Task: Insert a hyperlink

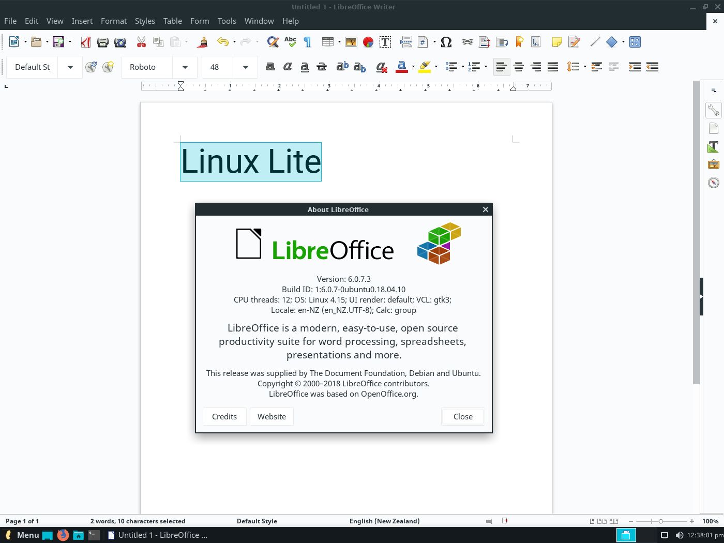Action: coord(467,42)
